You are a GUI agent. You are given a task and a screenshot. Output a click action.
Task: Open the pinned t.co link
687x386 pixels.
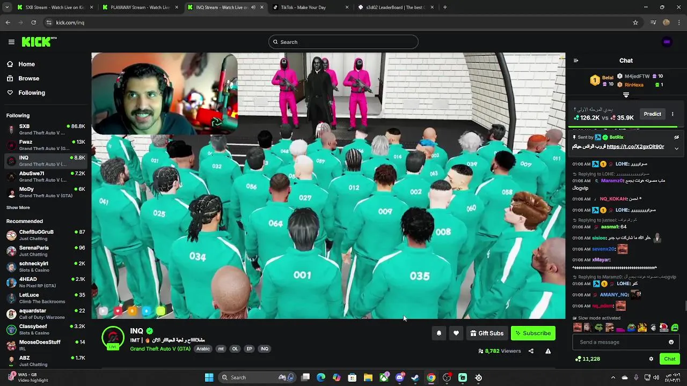pyautogui.click(x=635, y=146)
